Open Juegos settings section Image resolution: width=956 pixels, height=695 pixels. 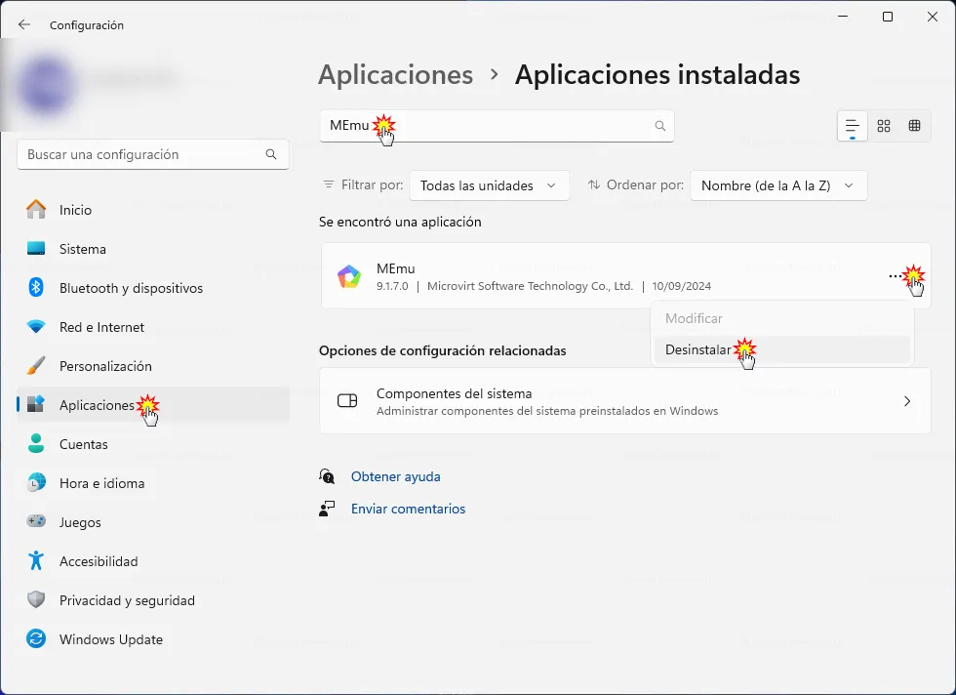tap(153, 522)
